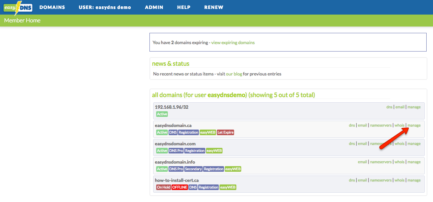
Task: Open the HELP menu
Action: pyautogui.click(x=184, y=7)
